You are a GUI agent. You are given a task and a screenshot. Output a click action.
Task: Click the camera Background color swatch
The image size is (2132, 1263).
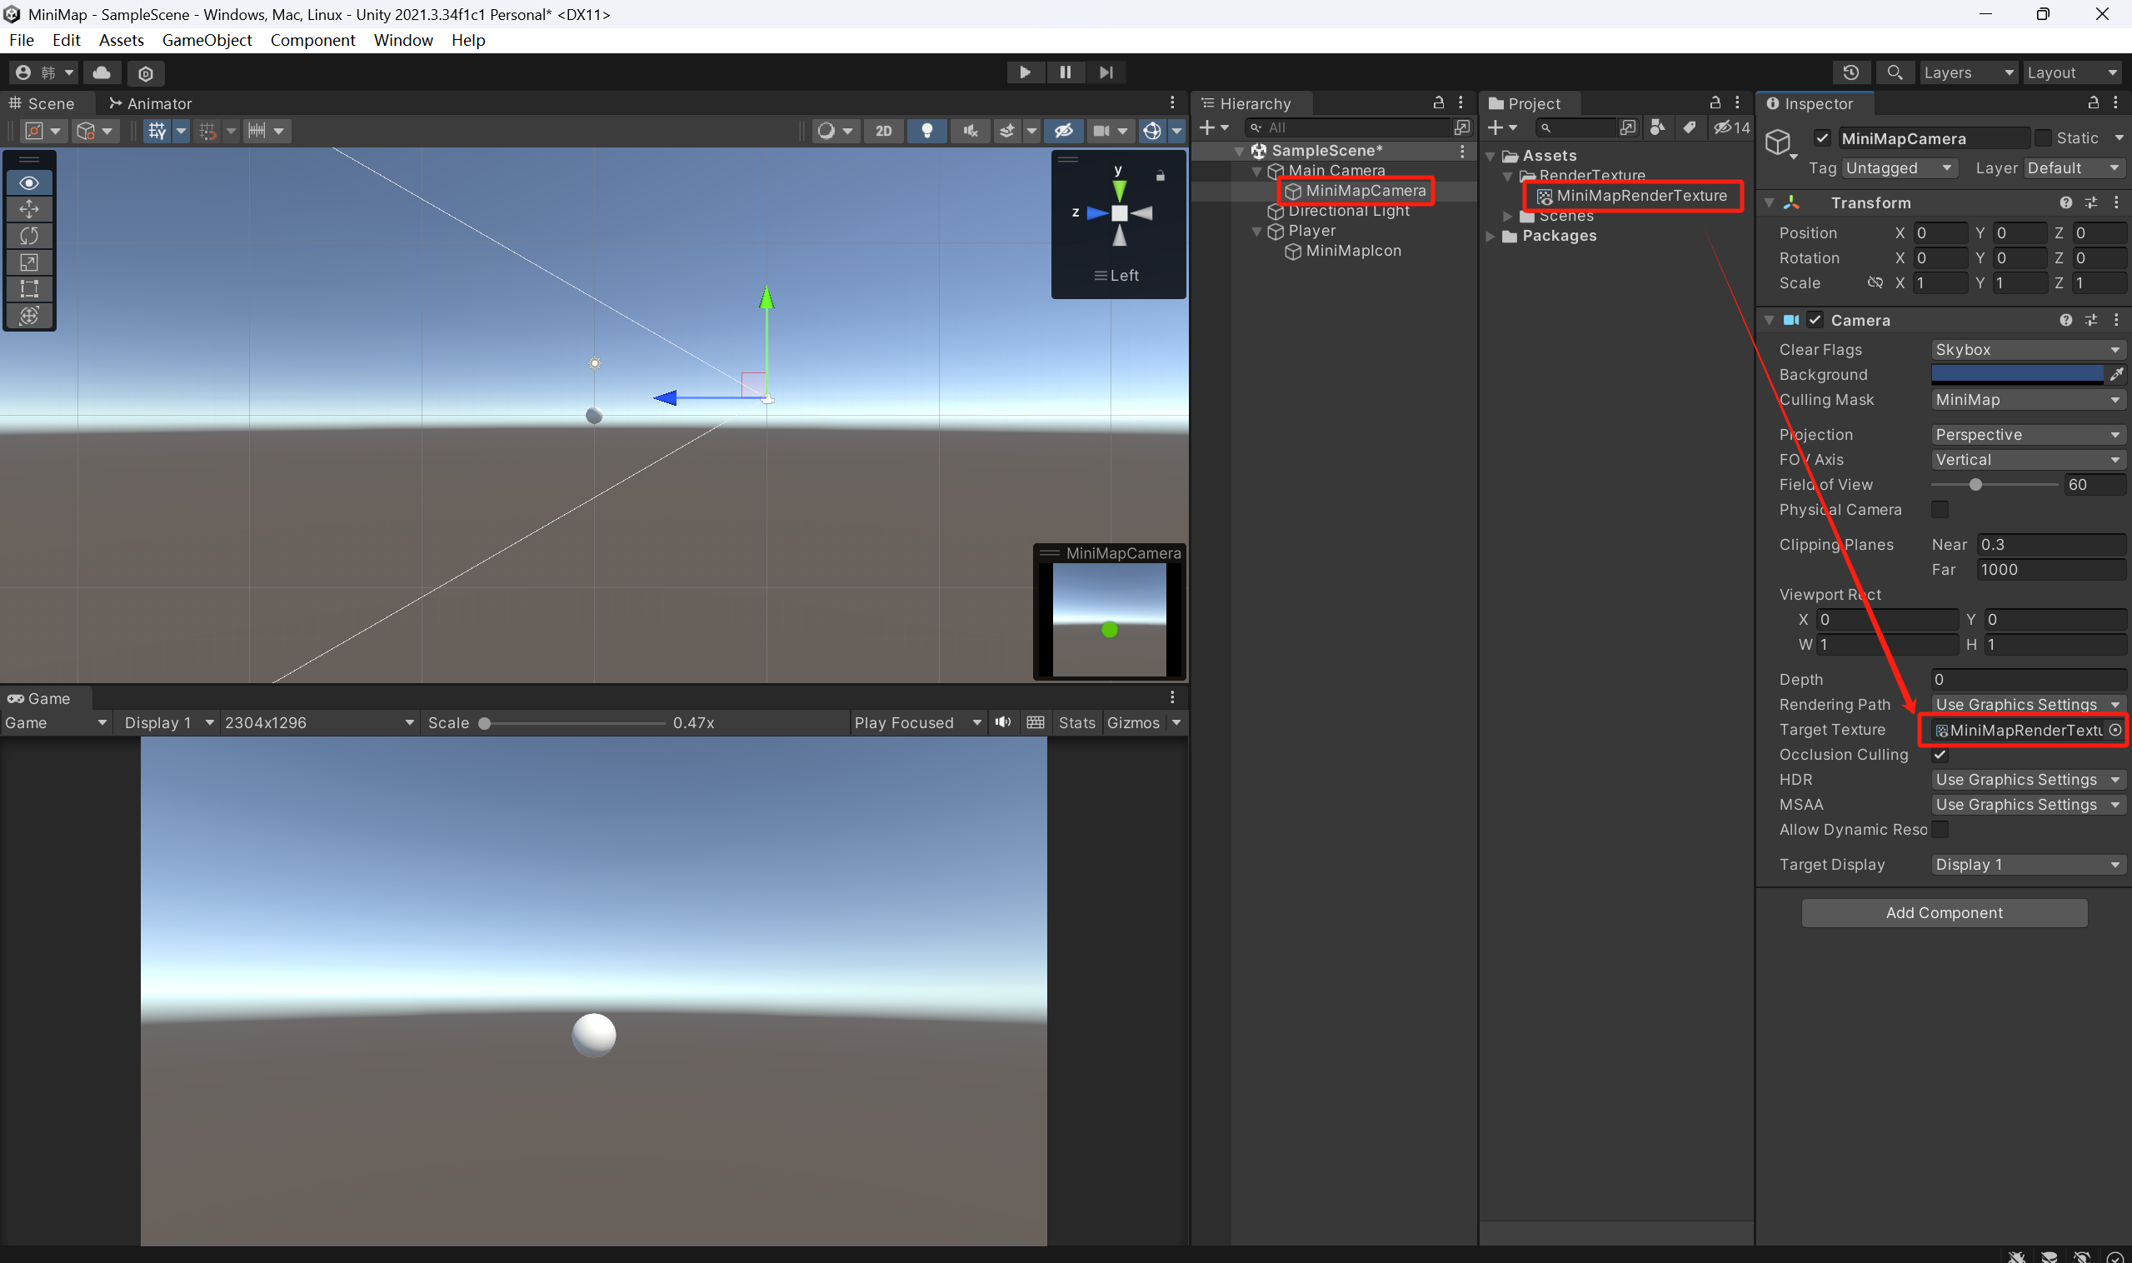(2016, 374)
